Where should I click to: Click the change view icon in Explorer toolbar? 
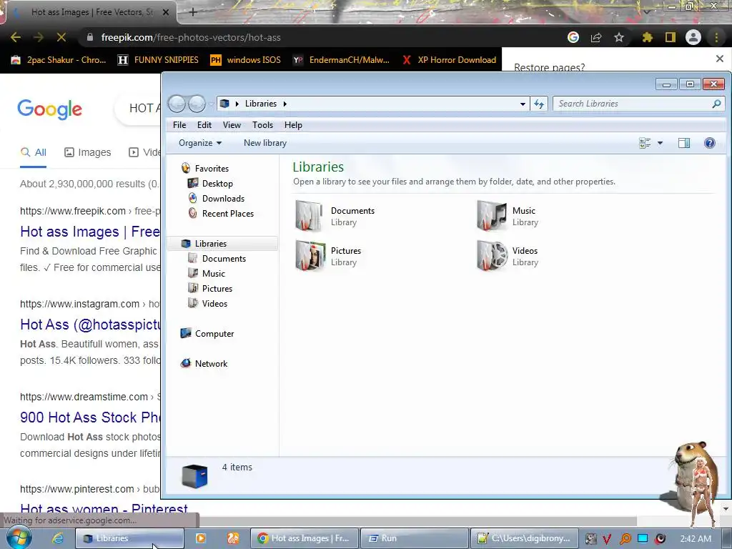tap(645, 143)
